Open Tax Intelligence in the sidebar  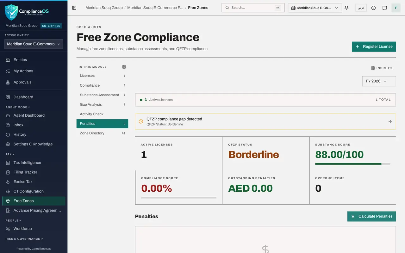(34, 163)
